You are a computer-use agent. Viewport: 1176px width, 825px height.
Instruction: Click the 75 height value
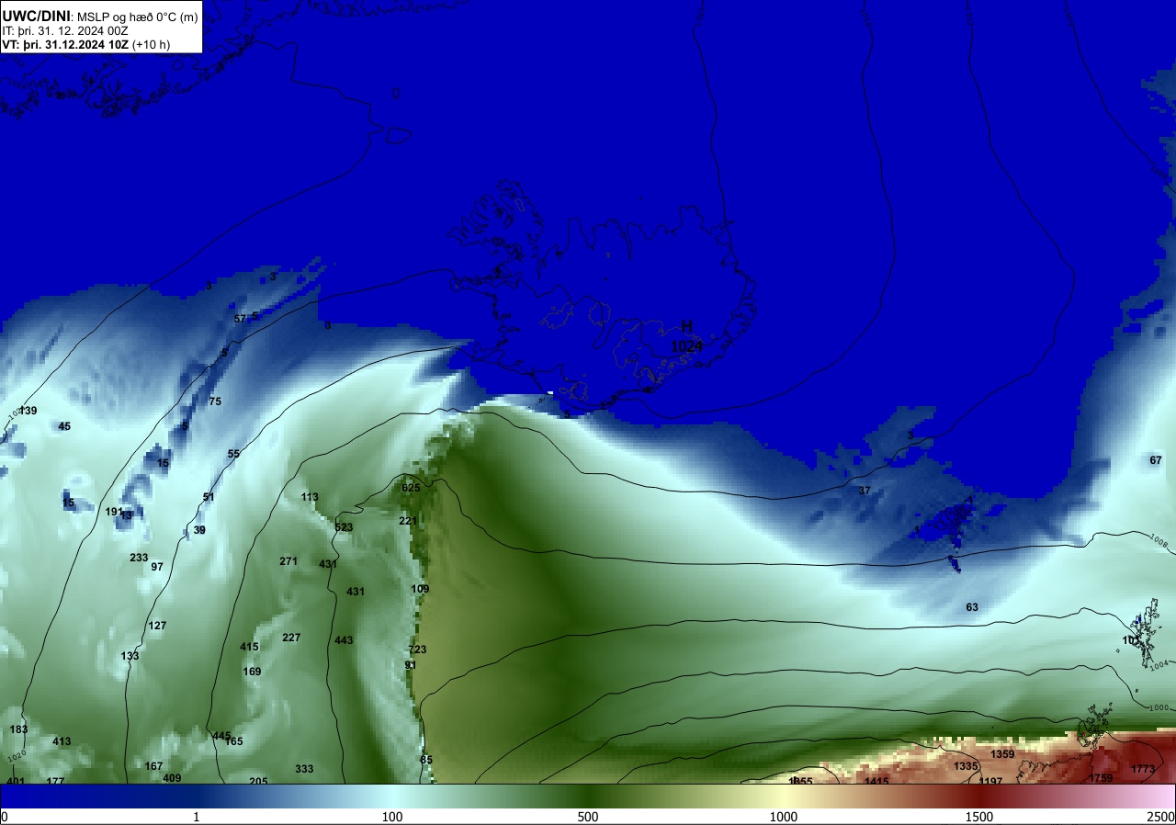coord(215,401)
